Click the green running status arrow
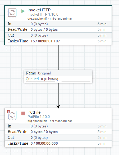 coord(23,11)
